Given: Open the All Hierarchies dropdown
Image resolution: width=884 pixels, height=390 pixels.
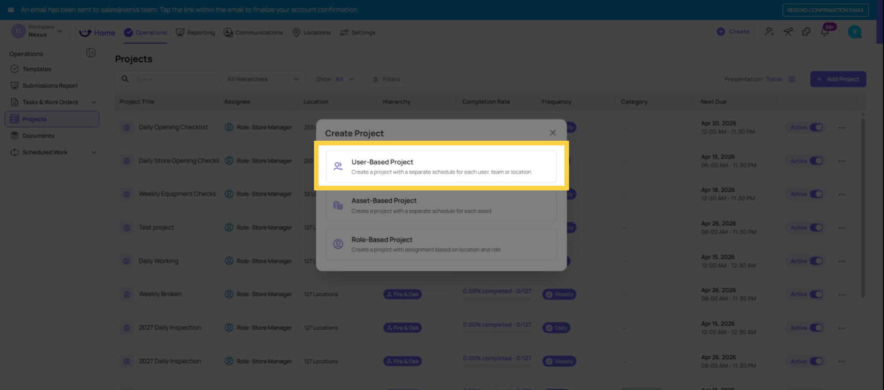Looking at the screenshot, I should tap(263, 79).
